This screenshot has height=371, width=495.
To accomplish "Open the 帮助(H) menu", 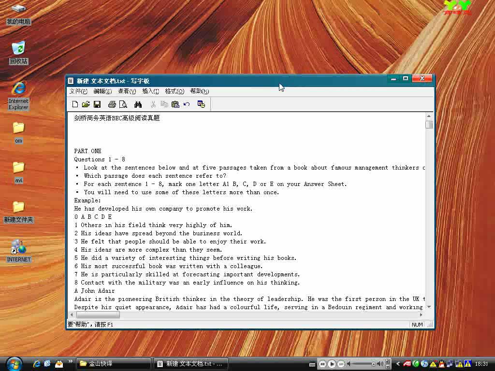I will [x=200, y=91].
